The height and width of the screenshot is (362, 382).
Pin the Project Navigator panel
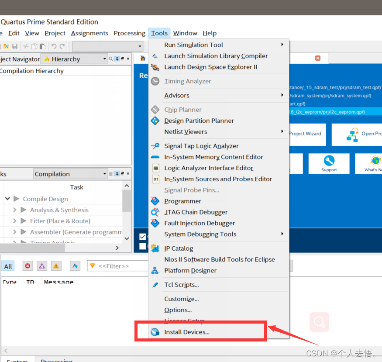[x=117, y=59]
